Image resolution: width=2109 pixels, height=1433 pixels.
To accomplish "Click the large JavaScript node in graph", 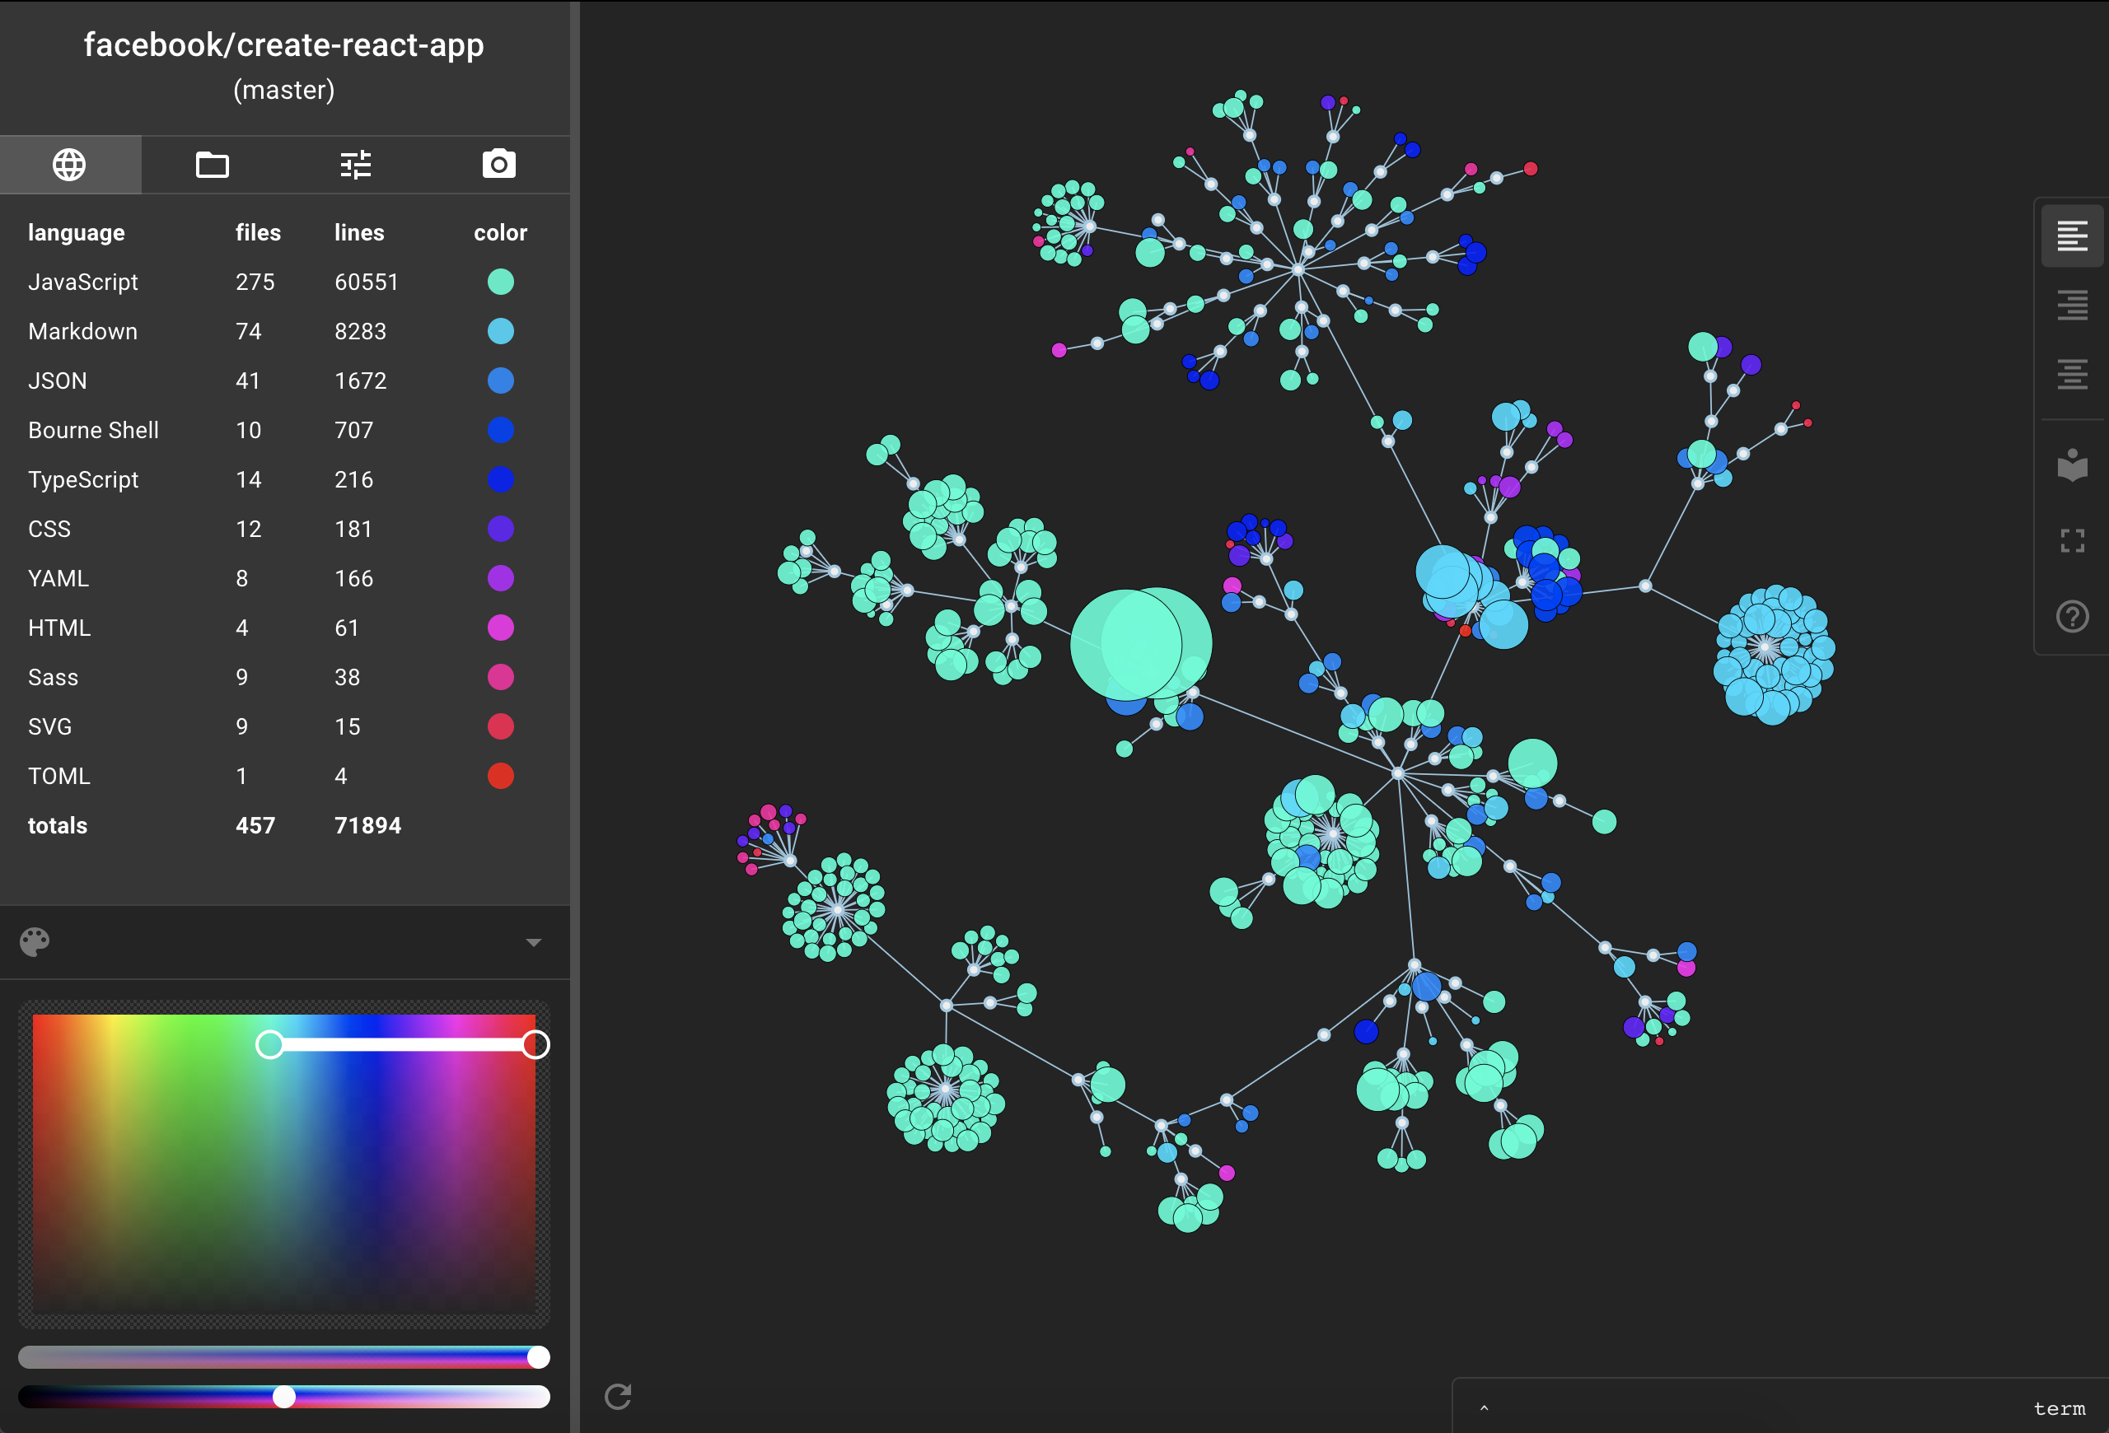I will 1139,644.
